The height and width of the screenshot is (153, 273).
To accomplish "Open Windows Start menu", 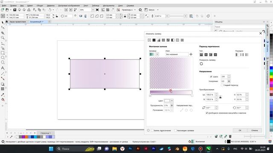I will coord(51,149).
